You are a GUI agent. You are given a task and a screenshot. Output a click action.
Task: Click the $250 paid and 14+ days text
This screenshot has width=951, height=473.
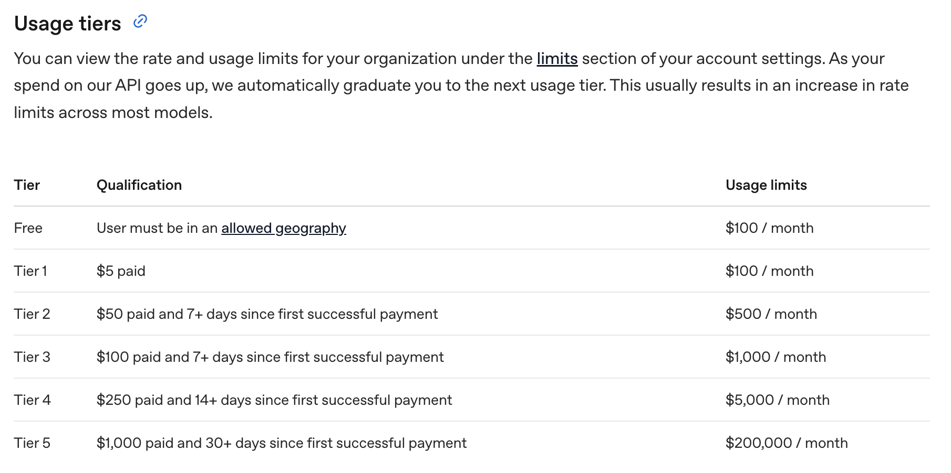click(274, 400)
